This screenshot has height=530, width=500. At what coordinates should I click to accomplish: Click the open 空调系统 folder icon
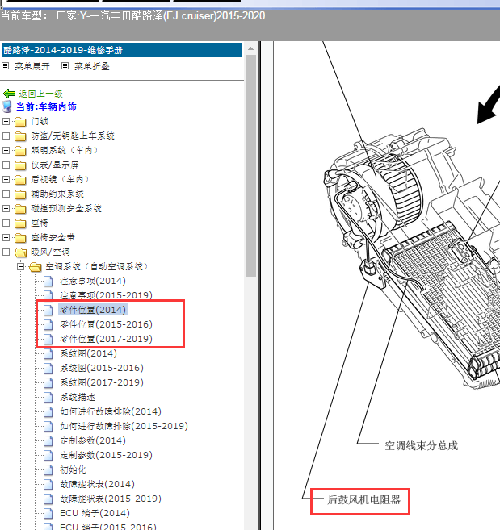pos(36,267)
